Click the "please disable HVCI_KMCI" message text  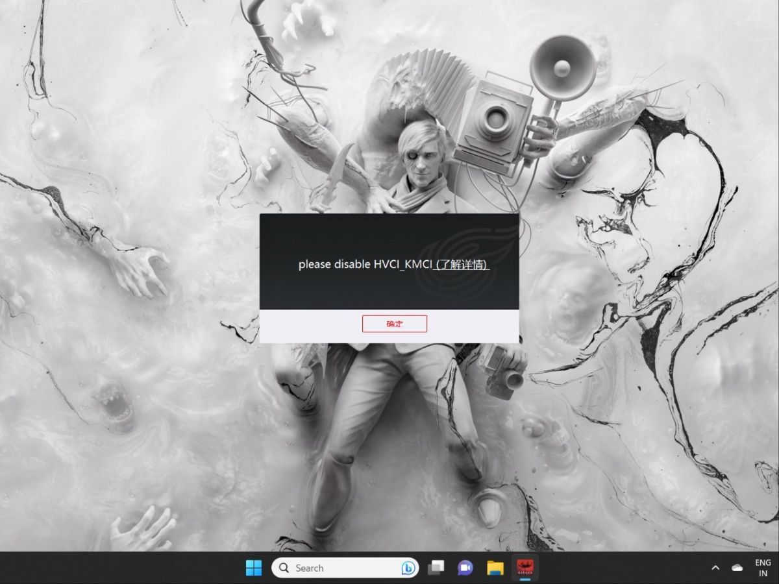click(365, 265)
